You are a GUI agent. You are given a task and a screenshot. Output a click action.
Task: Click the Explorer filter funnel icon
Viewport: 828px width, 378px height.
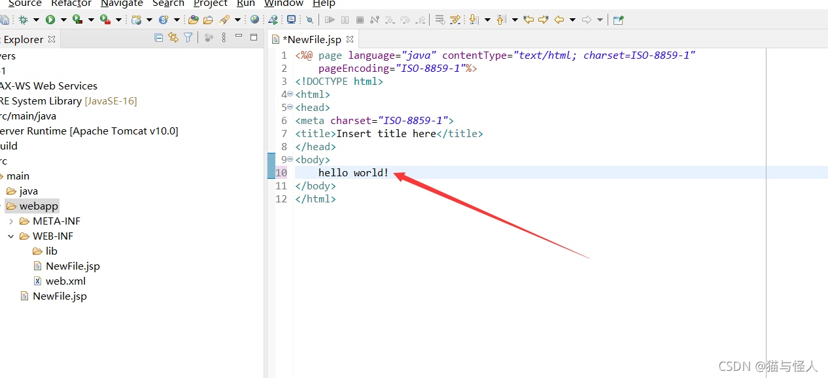tap(188, 38)
